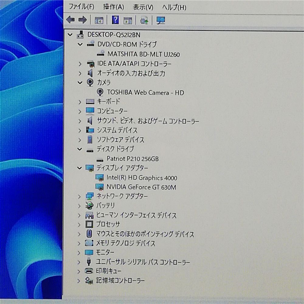This screenshot has width=304, height=304.
Task: Select the メモリ テクノロジ デバイス label
Action: coord(126,243)
